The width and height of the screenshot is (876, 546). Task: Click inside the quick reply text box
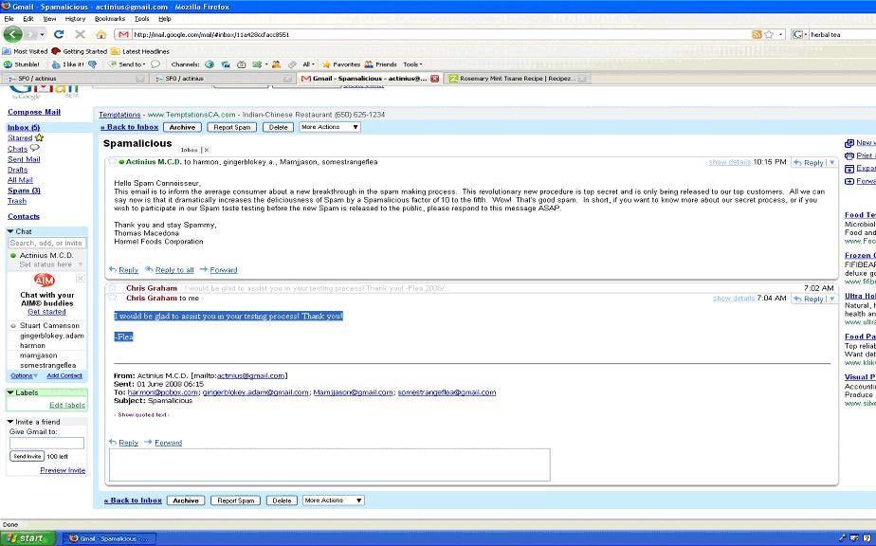coord(329,465)
